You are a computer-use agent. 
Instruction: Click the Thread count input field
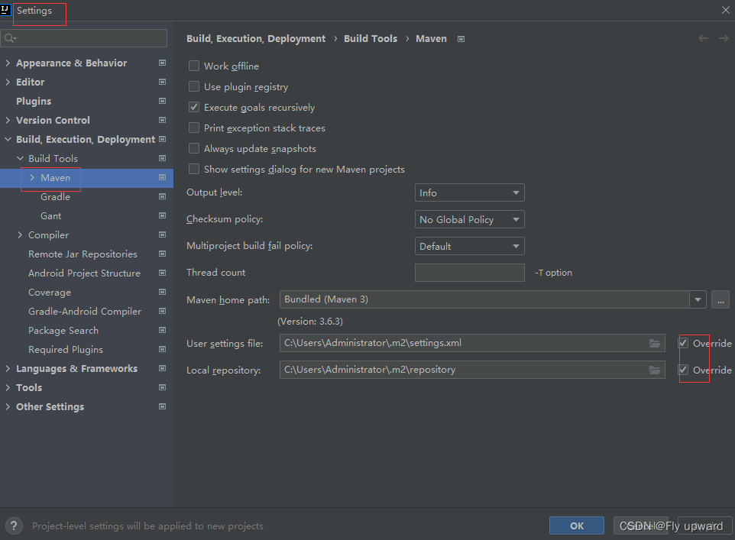(470, 273)
